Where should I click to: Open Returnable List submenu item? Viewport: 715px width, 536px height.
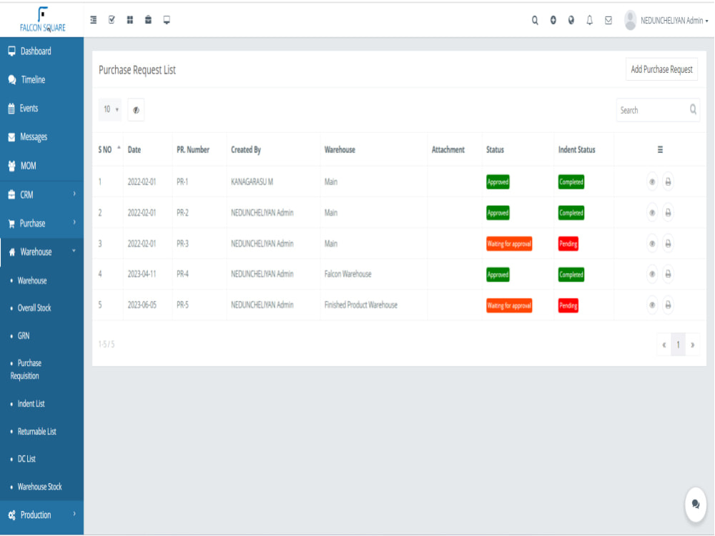(36, 432)
